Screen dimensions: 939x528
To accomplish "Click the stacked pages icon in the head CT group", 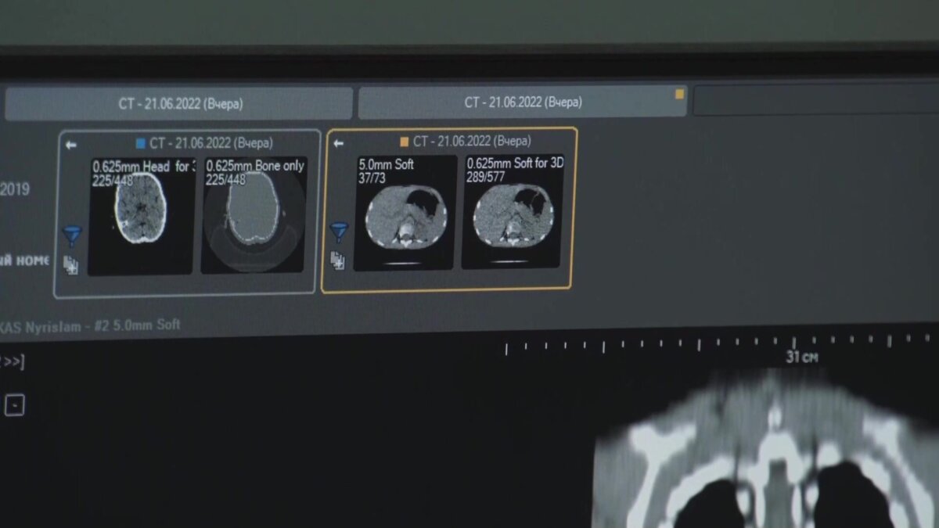I will tap(71, 265).
